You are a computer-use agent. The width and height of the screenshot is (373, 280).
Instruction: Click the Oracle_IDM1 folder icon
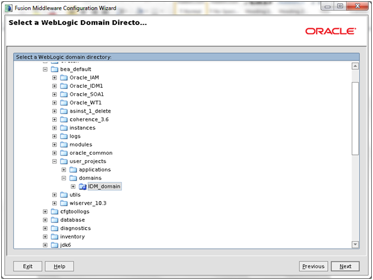[64, 86]
